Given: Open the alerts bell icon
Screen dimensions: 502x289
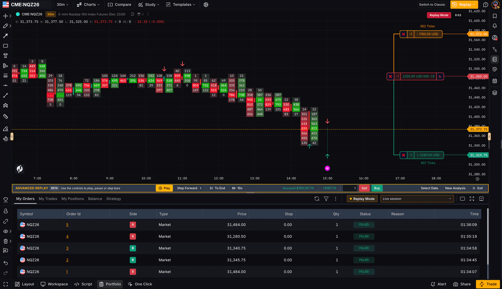Looking at the screenshot, I should (x=495, y=26).
